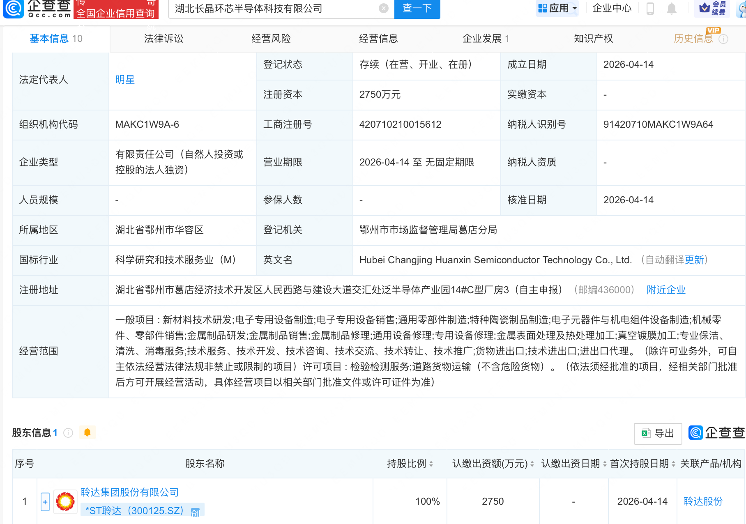Open notifications via the bell icon top bar

[671, 9]
